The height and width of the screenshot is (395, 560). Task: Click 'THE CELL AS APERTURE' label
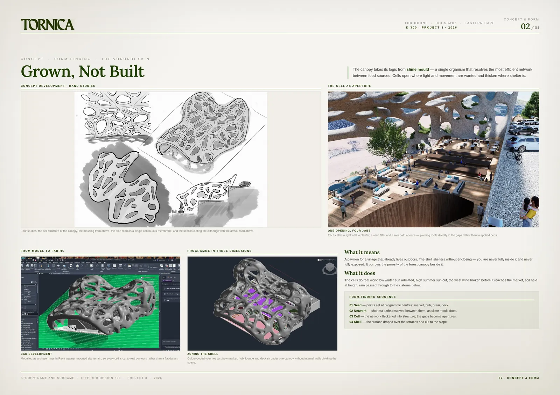point(349,86)
